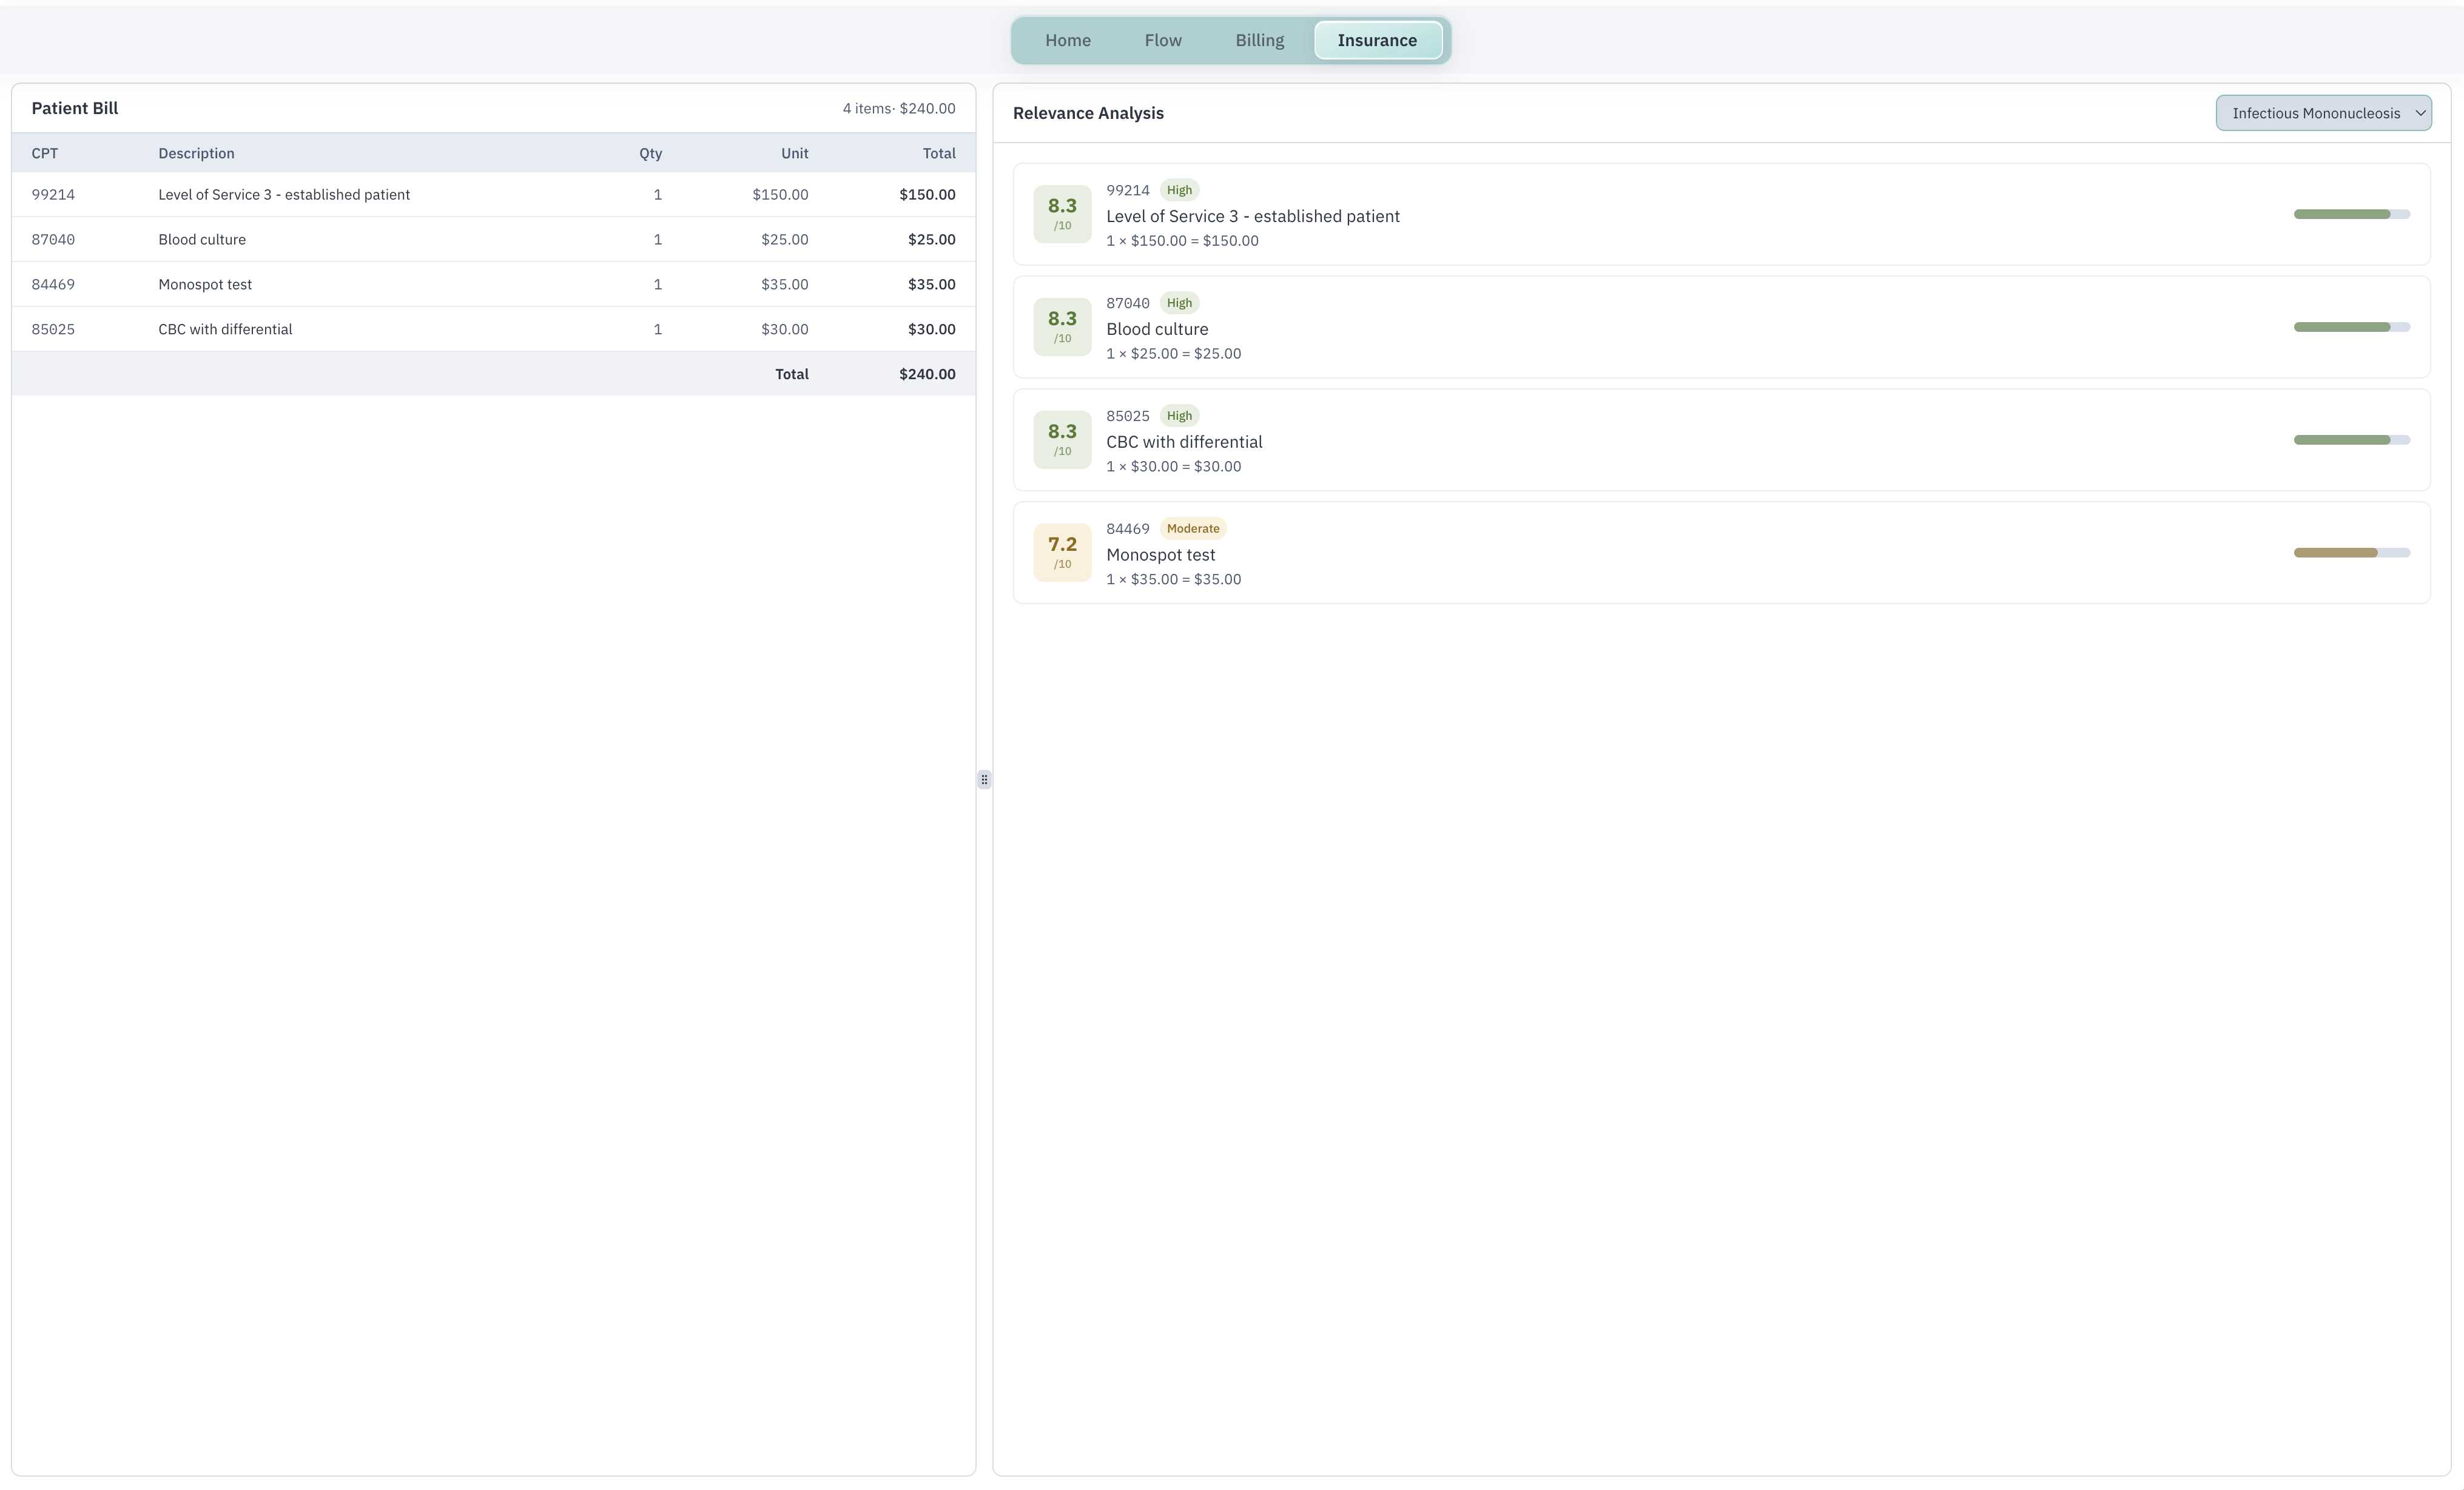Viewport: 2464px width, 1490px height.
Task: Switch to the Flow tab
Action: (x=1162, y=40)
